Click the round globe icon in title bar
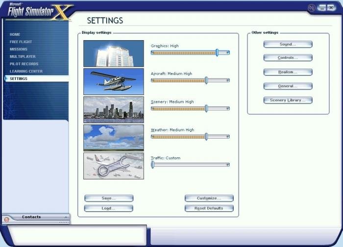 pos(312,8)
